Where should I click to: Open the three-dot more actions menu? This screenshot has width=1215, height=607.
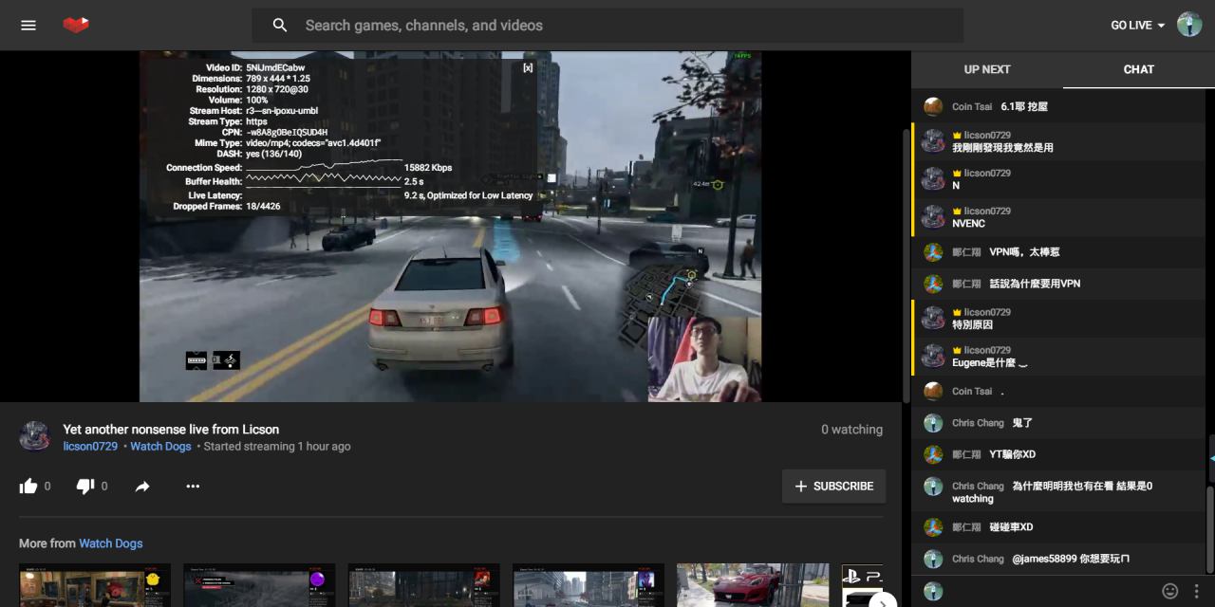[193, 487]
